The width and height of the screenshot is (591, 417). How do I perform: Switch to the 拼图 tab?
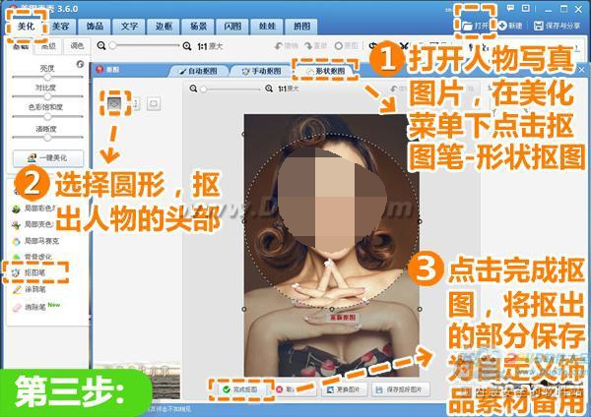(301, 27)
